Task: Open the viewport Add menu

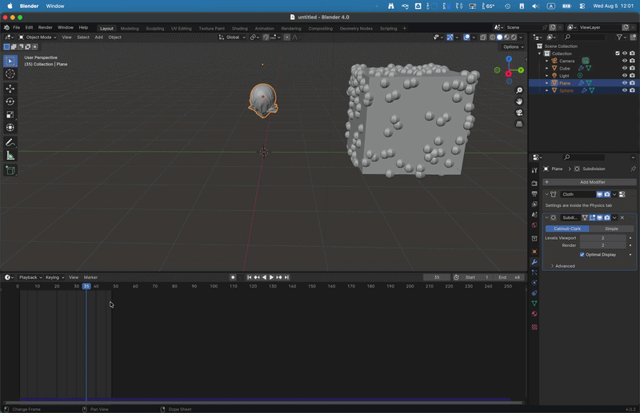Action: 98,37
